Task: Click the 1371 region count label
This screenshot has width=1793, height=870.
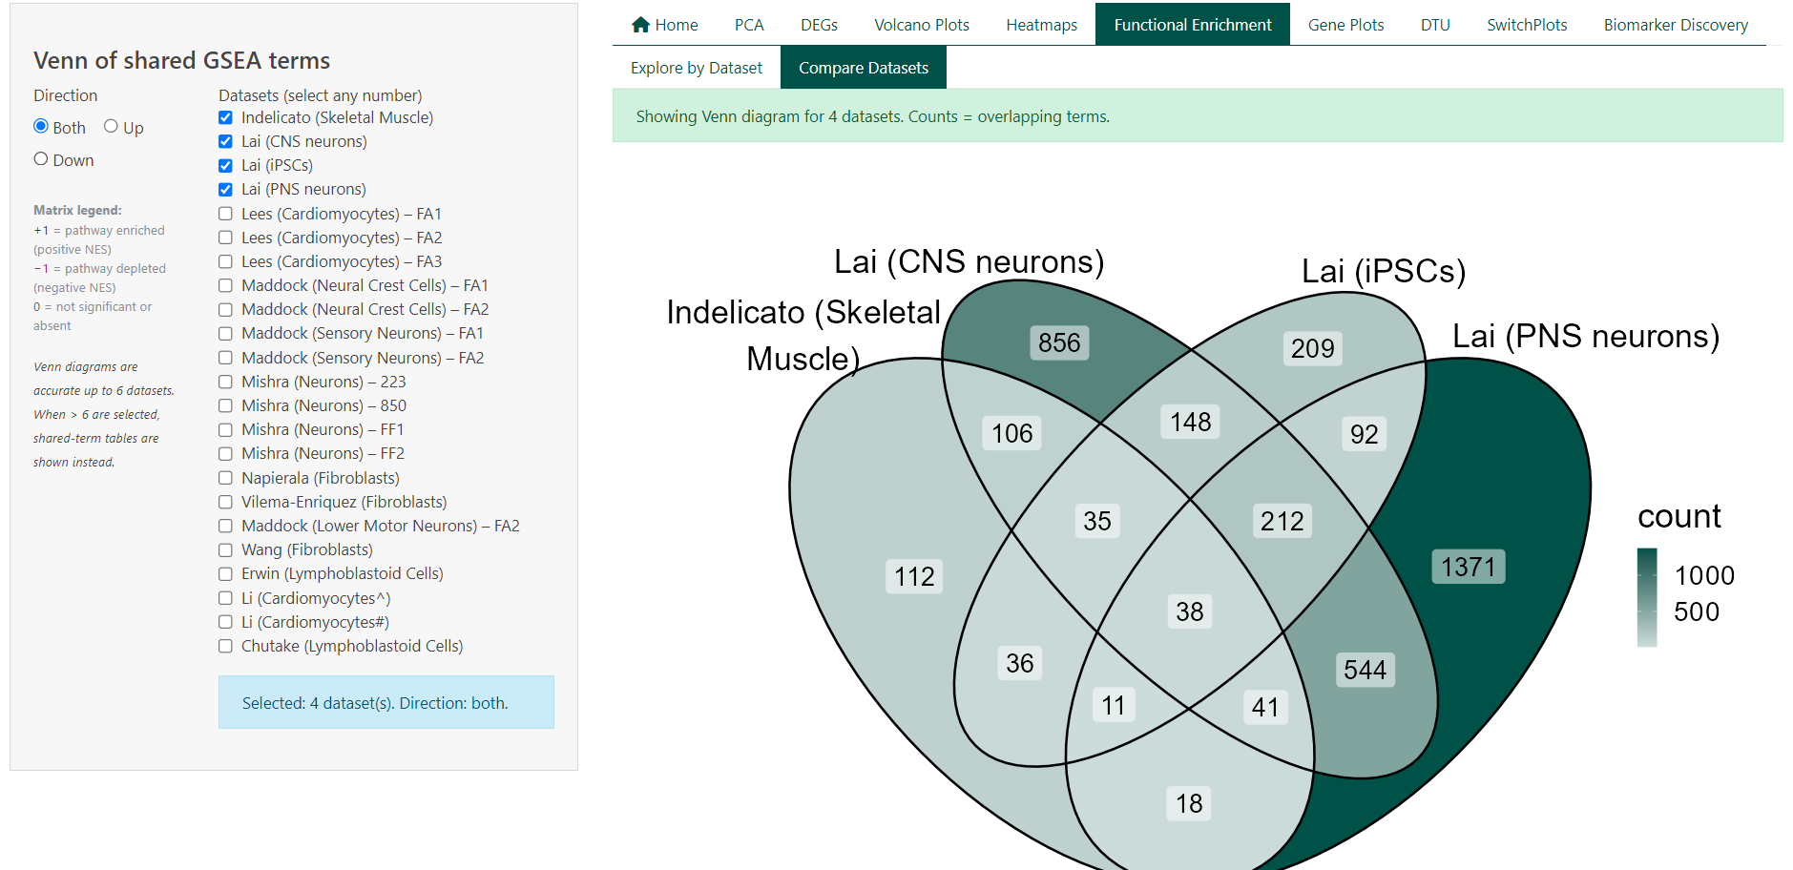Action: tap(1468, 567)
